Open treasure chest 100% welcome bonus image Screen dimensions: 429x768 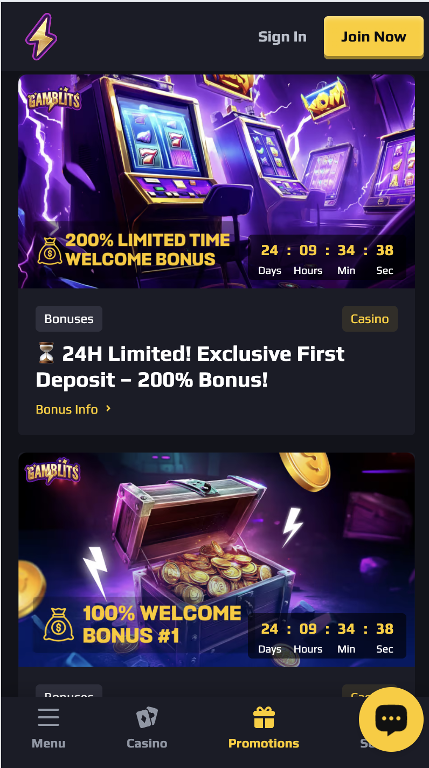click(x=217, y=560)
